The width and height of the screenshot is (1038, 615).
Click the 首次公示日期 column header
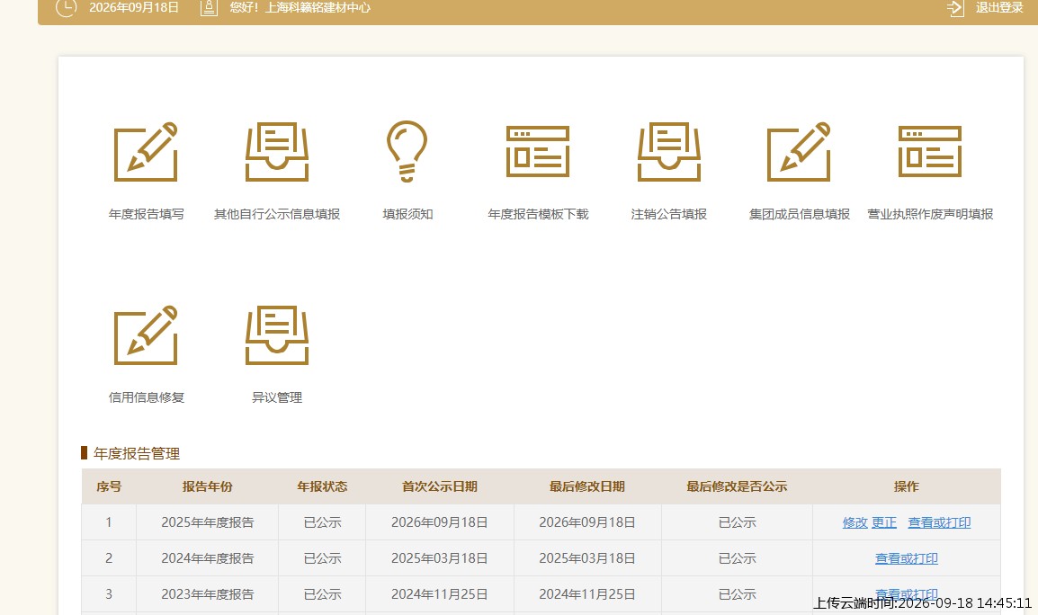point(440,486)
